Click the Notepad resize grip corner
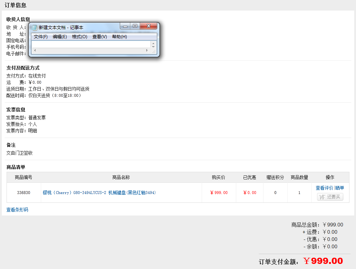Image resolution: width=356 pixels, height=269 pixels. 154,51
